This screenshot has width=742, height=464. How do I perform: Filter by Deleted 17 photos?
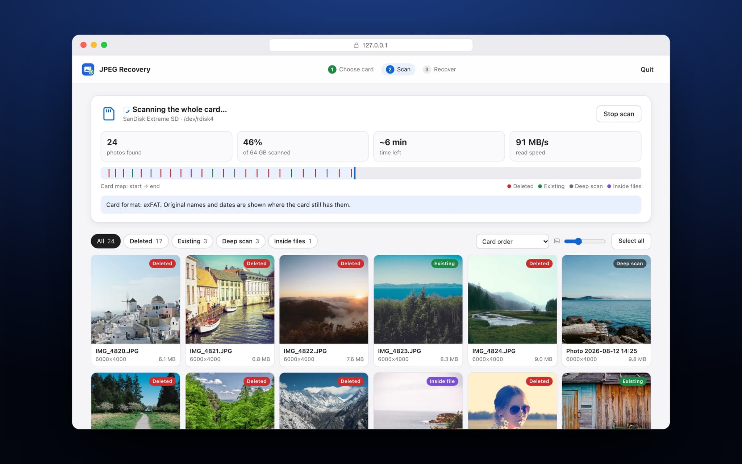point(146,241)
